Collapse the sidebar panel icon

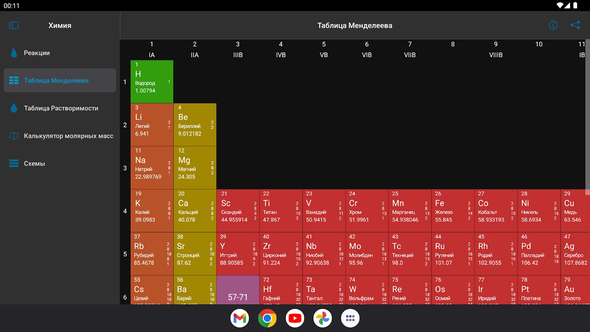click(14, 25)
